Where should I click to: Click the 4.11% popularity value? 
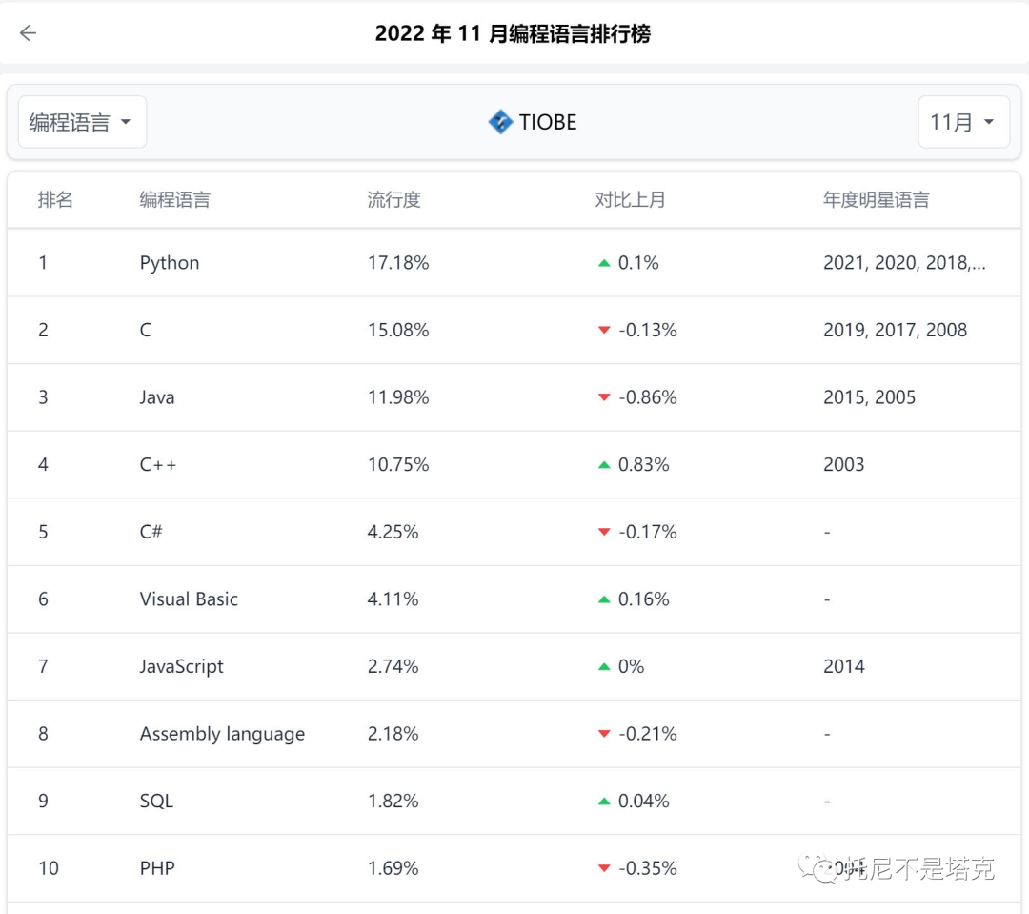(393, 599)
